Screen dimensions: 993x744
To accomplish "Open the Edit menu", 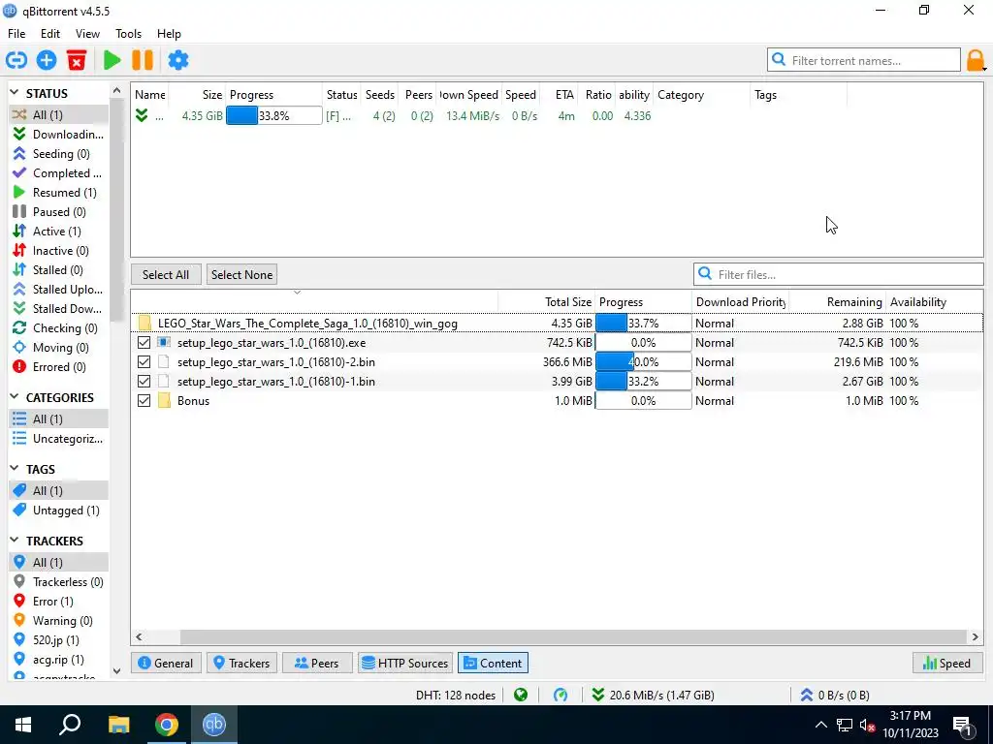I will click(x=50, y=34).
